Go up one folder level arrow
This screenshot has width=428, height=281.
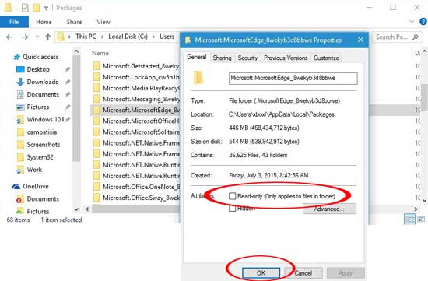point(48,37)
